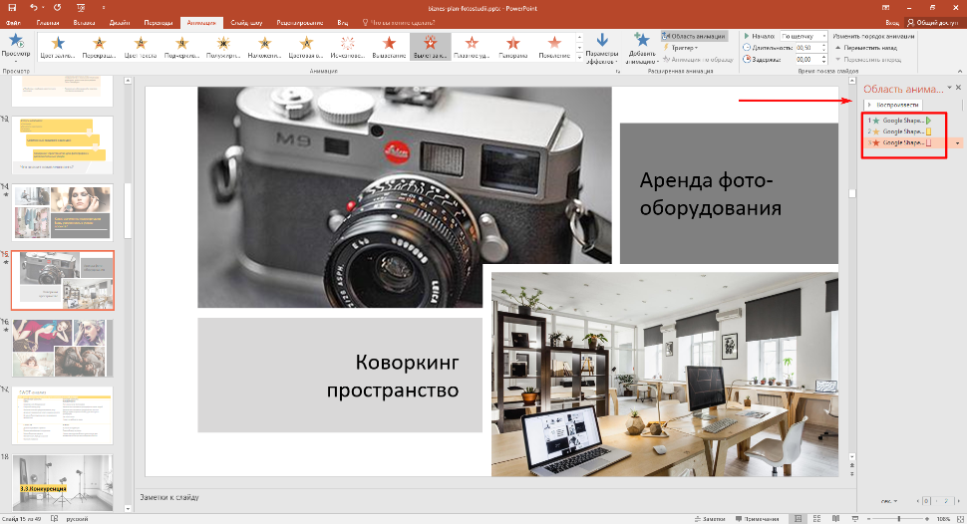The height and width of the screenshot is (524, 967).
Task: Close the animation pane with X
Action: 958,88
